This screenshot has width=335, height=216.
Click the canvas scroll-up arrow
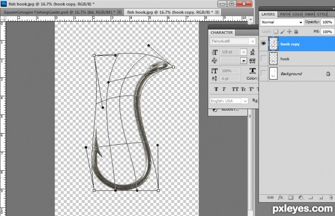(251, 19)
